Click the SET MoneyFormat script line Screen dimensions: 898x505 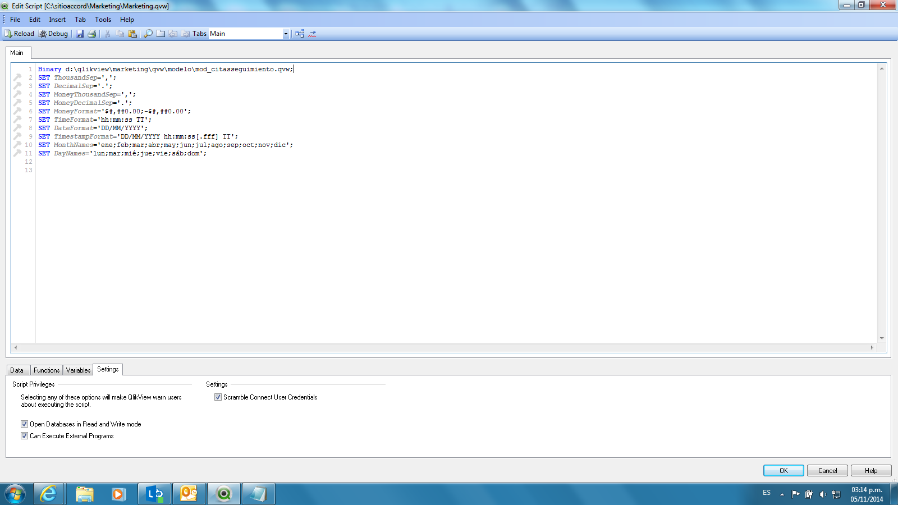(114, 111)
